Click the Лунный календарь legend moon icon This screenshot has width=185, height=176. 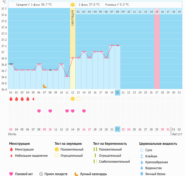77,174
